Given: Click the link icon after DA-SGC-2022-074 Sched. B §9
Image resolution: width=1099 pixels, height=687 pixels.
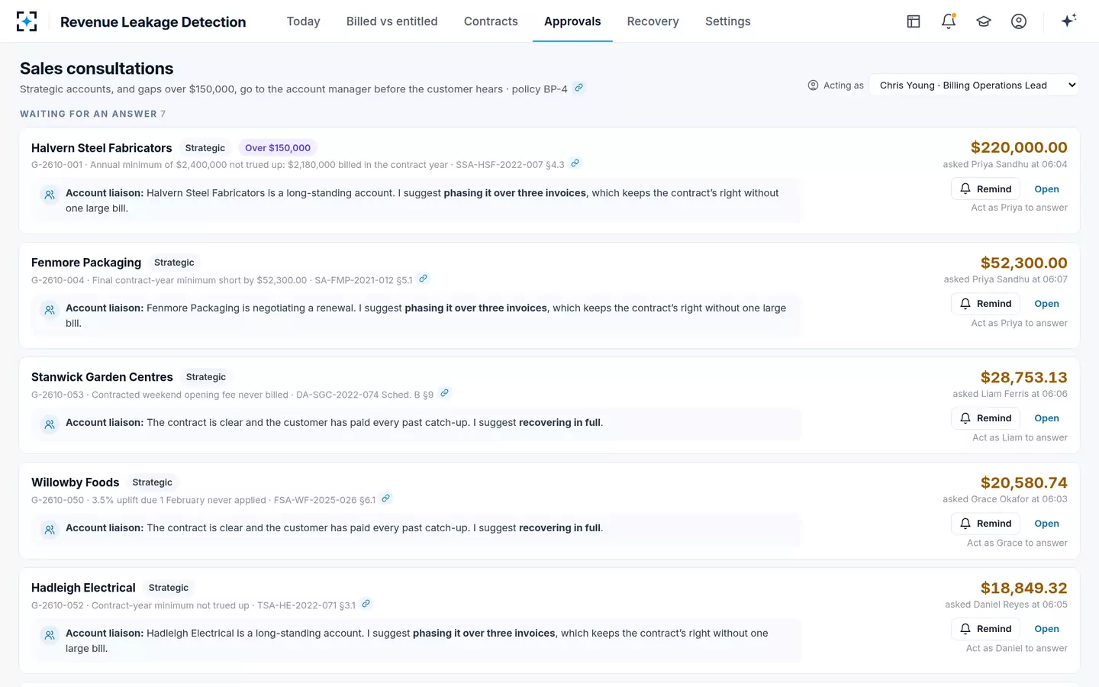Looking at the screenshot, I should click(445, 393).
